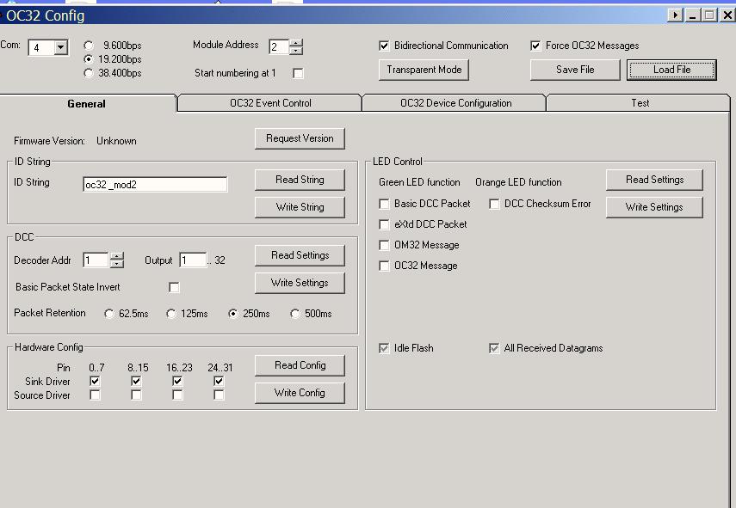The image size is (736, 508).
Task: Enable DCC Checksum Error orange LED option
Action: point(494,204)
